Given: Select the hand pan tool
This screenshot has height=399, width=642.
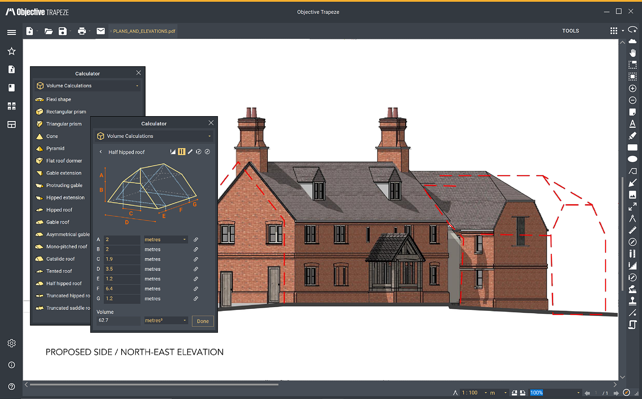Looking at the screenshot, I should (x=632, y=53).
